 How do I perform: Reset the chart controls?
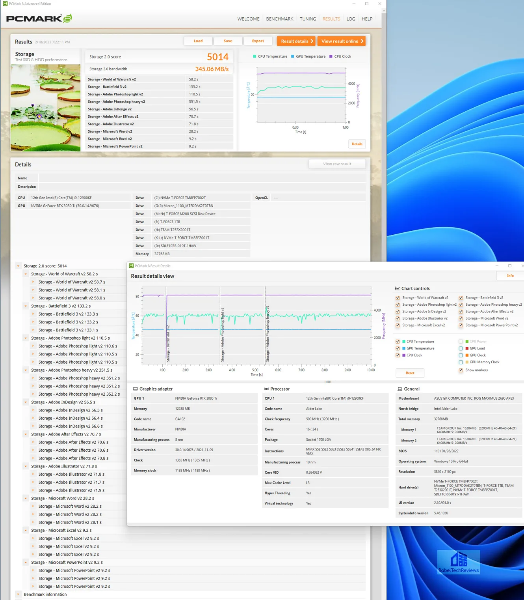(x=410, y=373)
